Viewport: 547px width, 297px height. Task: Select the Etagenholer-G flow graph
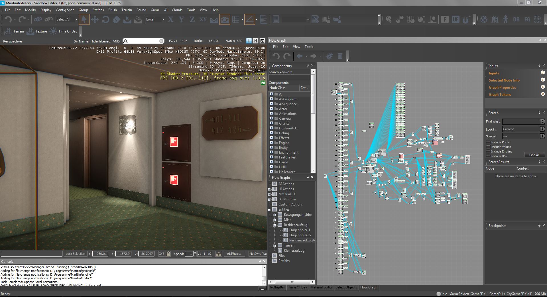point(300,235)
